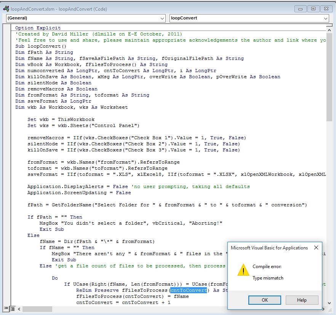The image size is (336, 315).
Task: Open the loopConvert procedure dropdown
Action: click(x=325, y=18)
